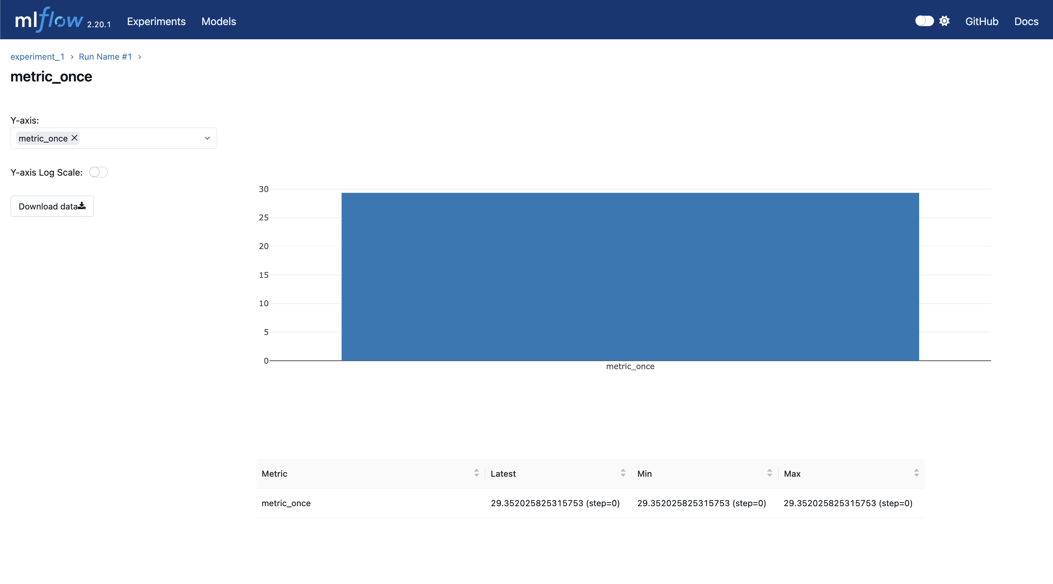This screenshot has height=584, width=1053.
Task: Remove metric_once tag with X icon
Action: click(75, 138)
